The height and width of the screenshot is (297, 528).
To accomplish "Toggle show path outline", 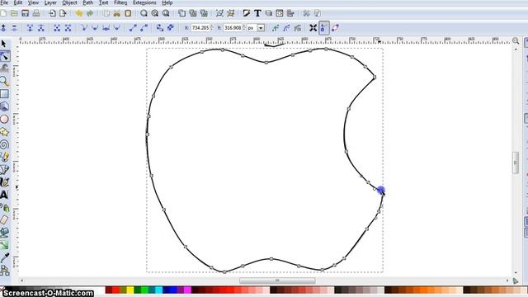I will 335,28.
